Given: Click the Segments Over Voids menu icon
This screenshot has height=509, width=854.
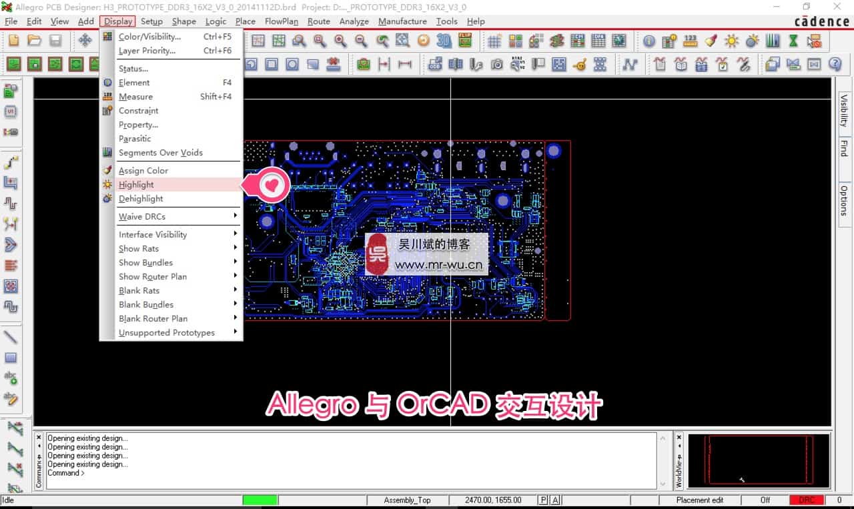Looking at the screenshot, I should pyautogui.click(x=107, y=153).
